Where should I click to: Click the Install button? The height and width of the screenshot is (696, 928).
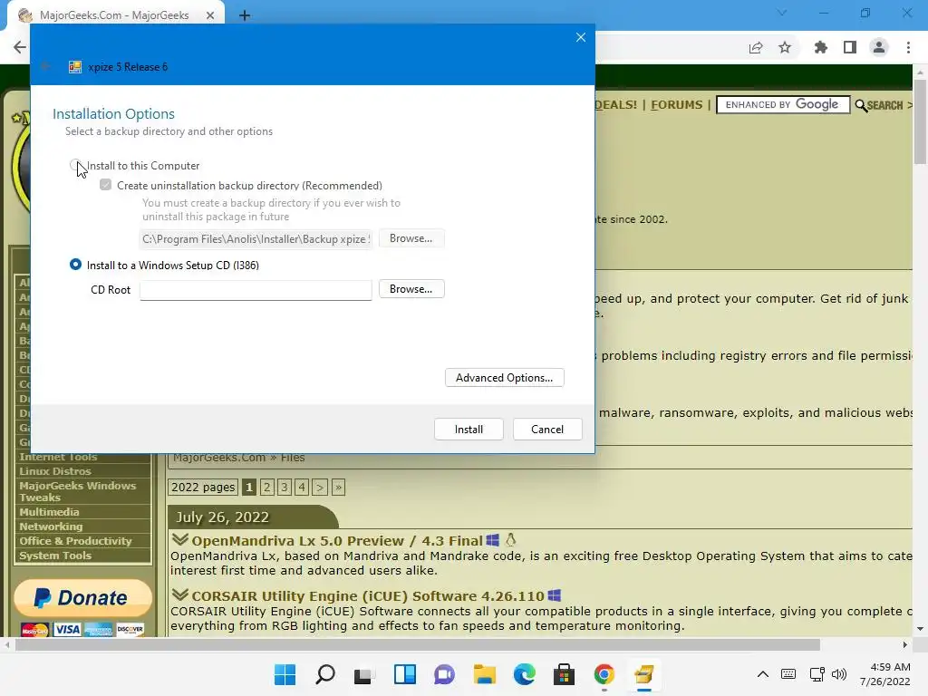pos(469,429)
